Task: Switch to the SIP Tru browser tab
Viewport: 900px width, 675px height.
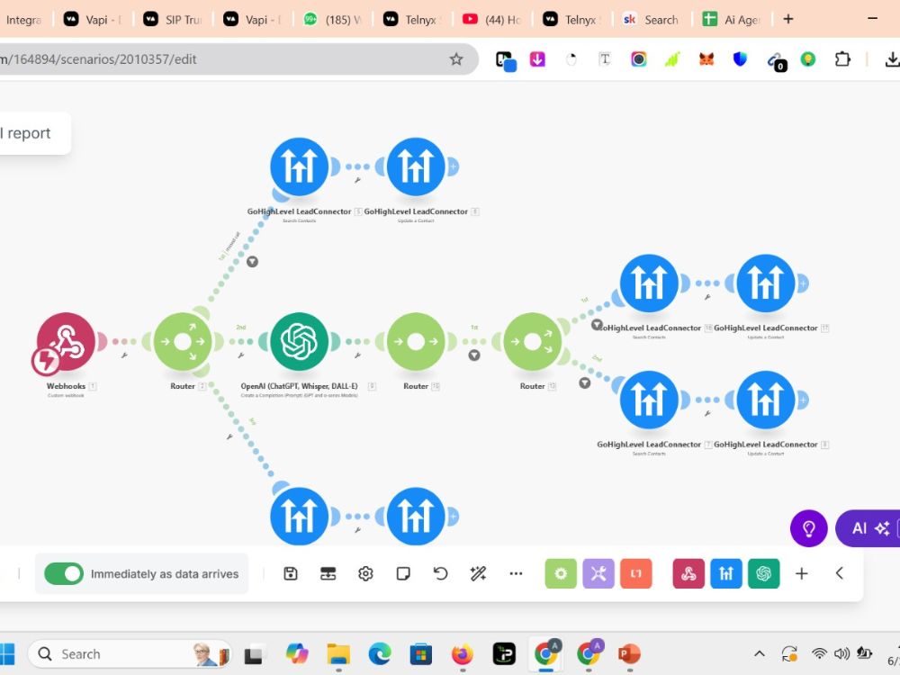Action: pos(173,20)
